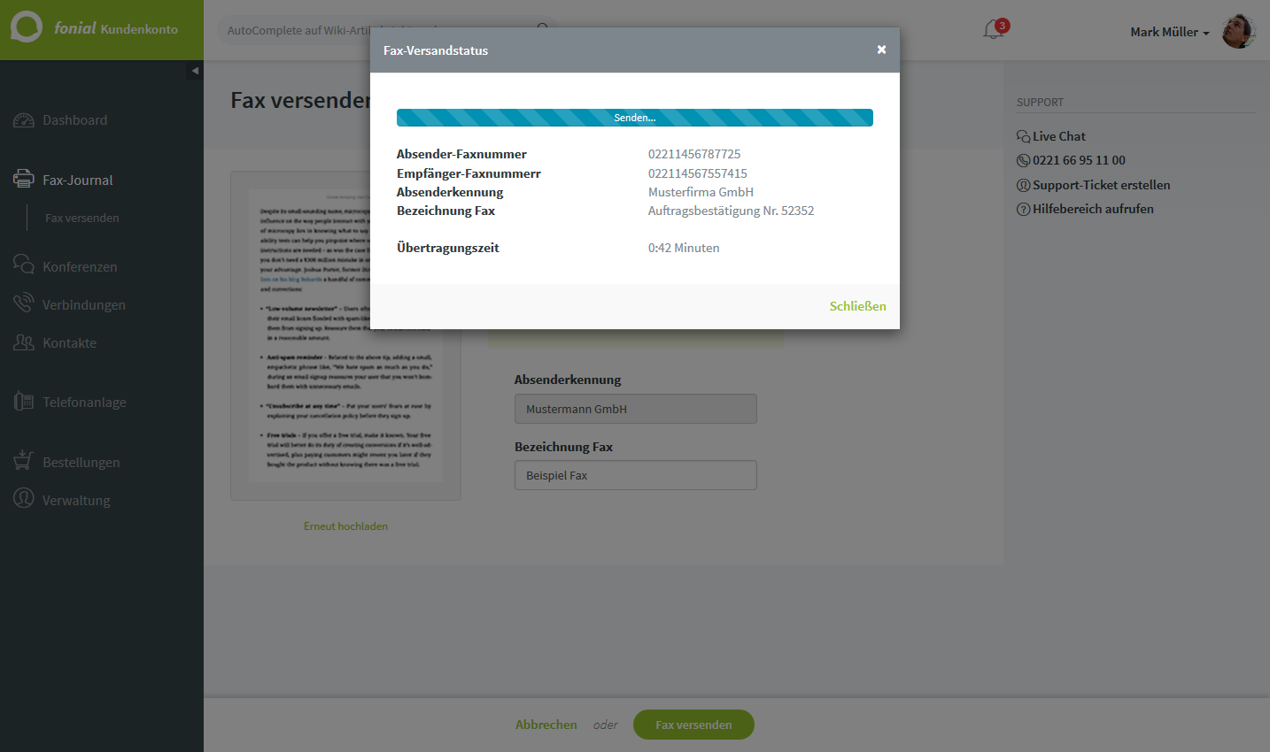Screen dimensions: 1270x752
Task: Click the Bezeichnung Fax input field
Action: point(636,475)
